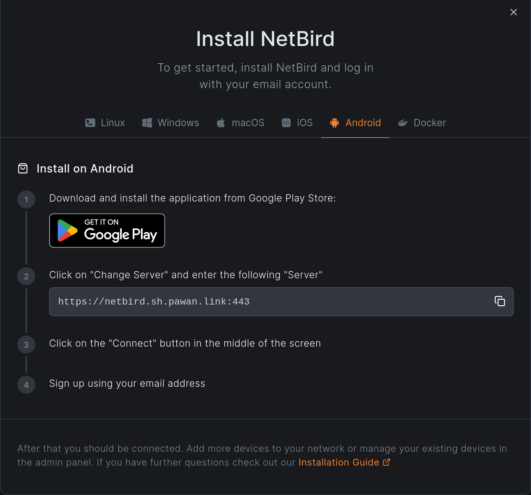Screen dimensions: 531x495
Task: Click the Android robot icon
Action: click(334, 123)
